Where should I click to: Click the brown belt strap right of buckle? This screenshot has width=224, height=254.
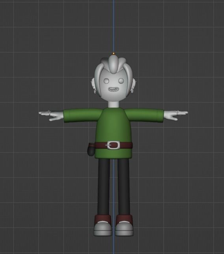[x=126, y=145]
